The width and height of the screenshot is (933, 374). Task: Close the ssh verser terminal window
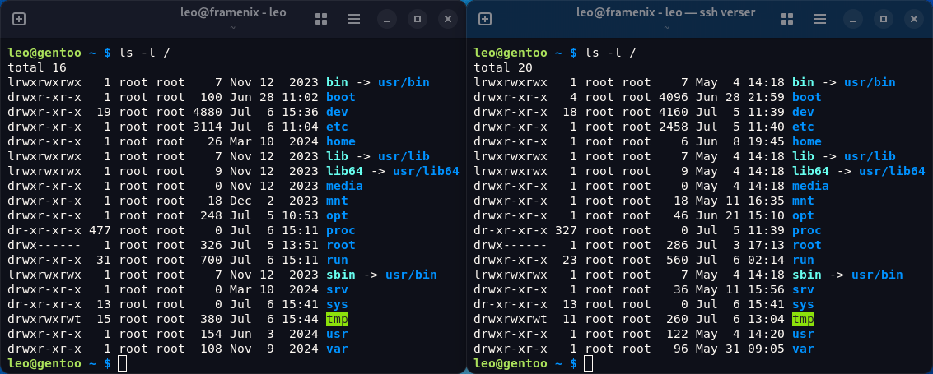pos(914,19)
